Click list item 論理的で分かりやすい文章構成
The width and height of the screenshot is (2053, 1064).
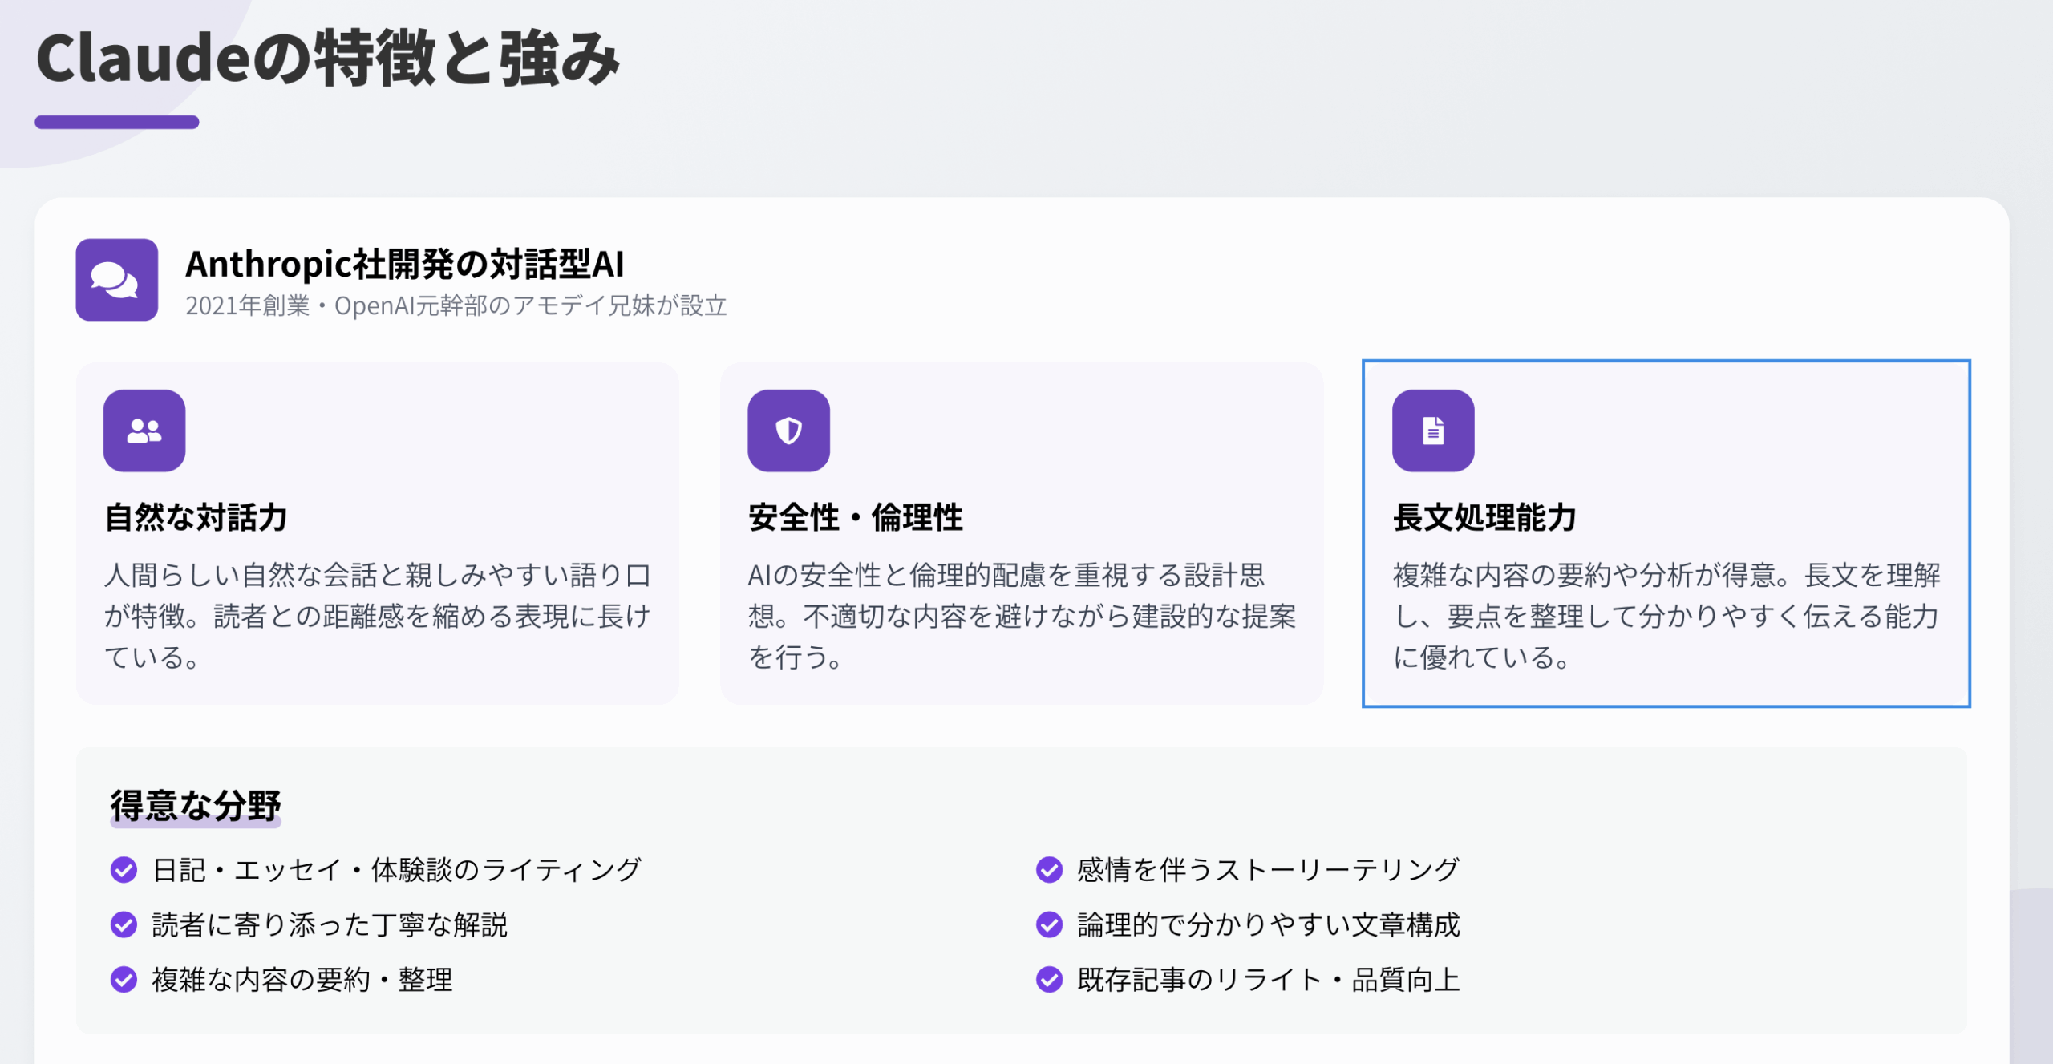1269,924
